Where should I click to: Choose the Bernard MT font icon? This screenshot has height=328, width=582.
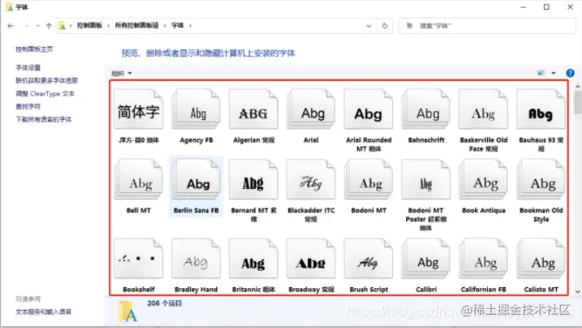point(254,179)
